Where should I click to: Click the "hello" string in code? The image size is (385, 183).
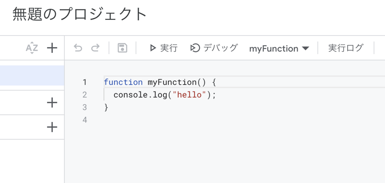[189, 95]
